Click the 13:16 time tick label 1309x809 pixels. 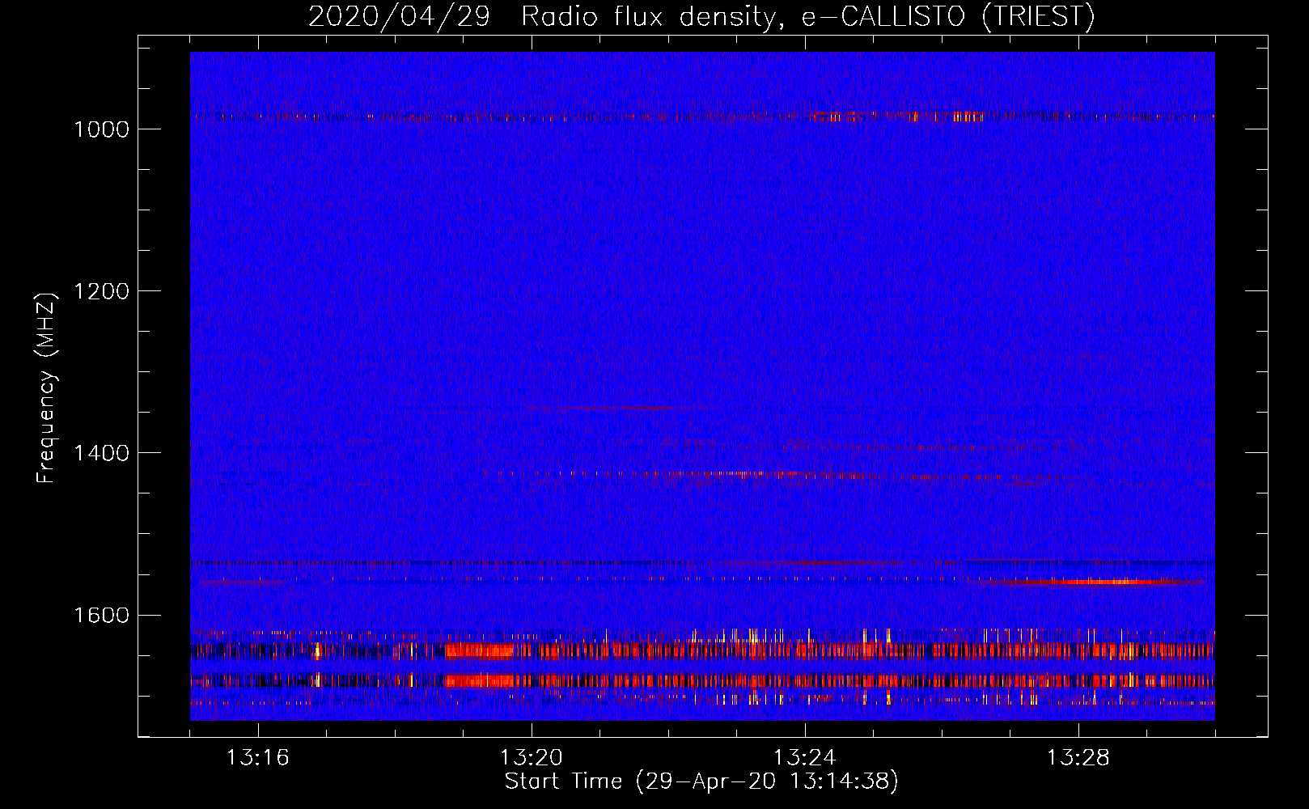258,758
